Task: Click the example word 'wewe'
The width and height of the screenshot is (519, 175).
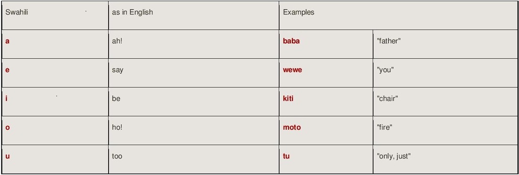Action: pyautogui.click(x=293, y=71)
